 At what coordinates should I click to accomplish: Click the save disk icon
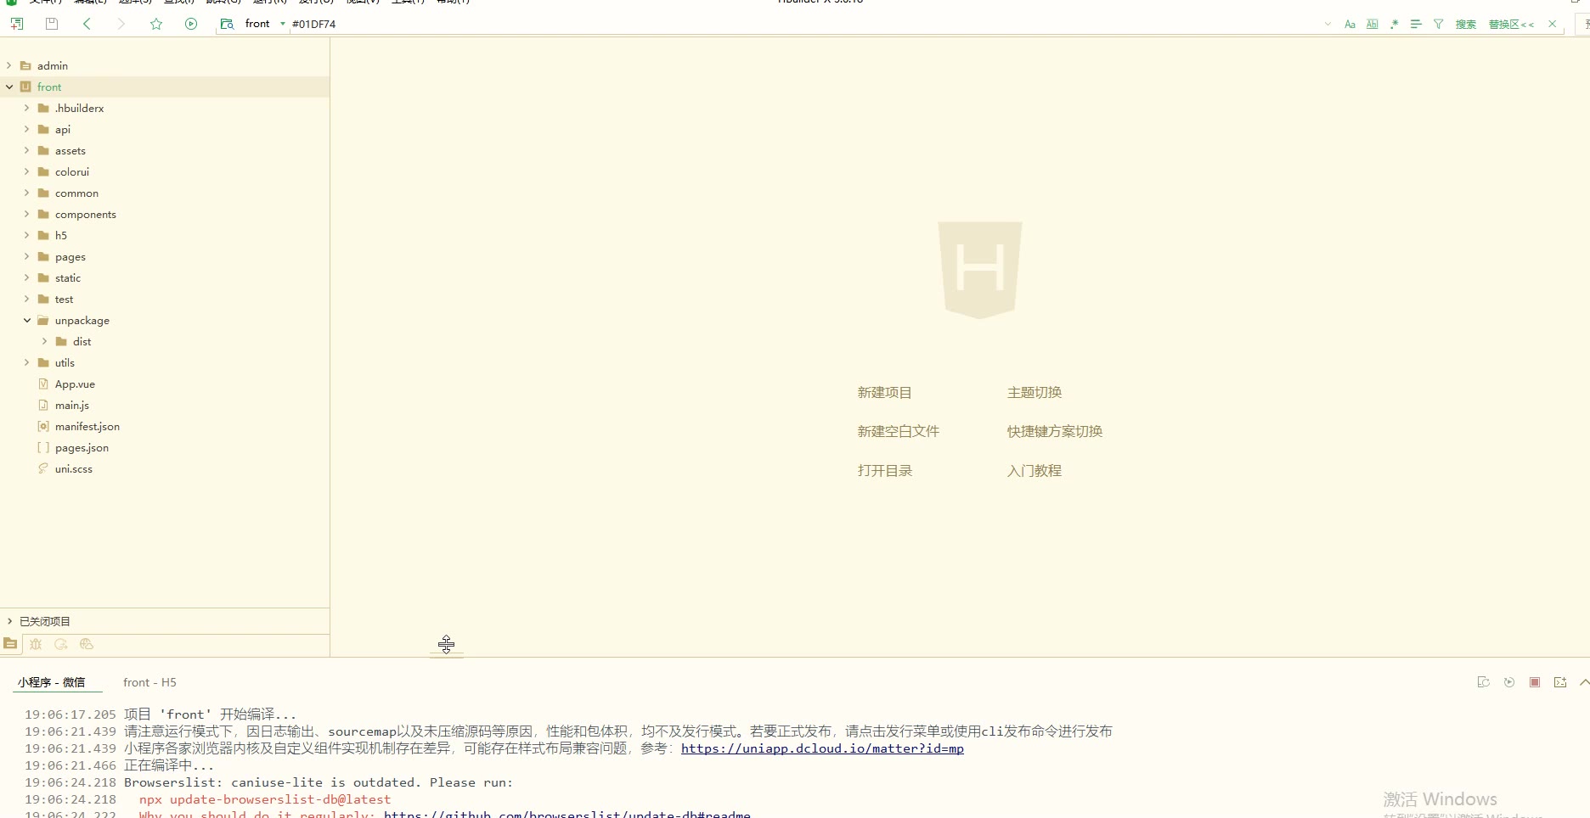coord(52,24)
